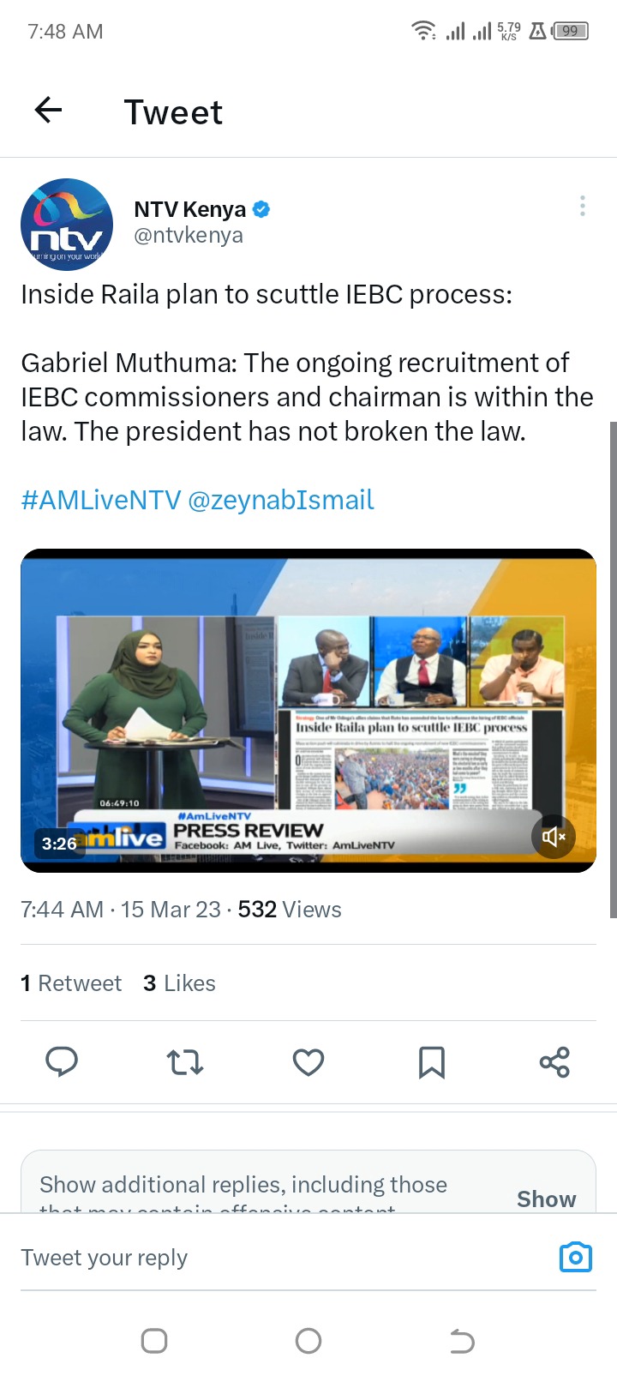The image size is (617, 1382).
Task: Play the AM Live press review video
Action: (x=308, y=711)
